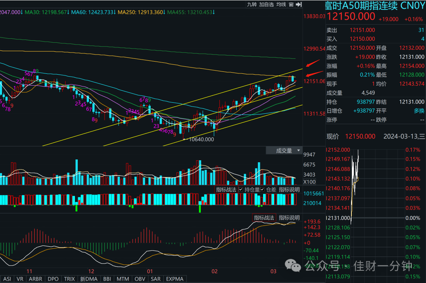Switch to the EXPMA indicator tab
The height and width of the screenshot is (283, 426).
pyautogui.click(x=175, y=279)
